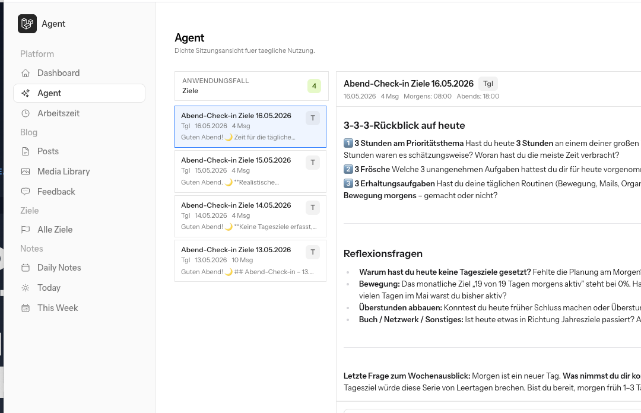Open session Abend-Check-in Ziele 13.05.2026
Image resolution: width=641 pixels, height=413 pixels.
tap(250, 261)
